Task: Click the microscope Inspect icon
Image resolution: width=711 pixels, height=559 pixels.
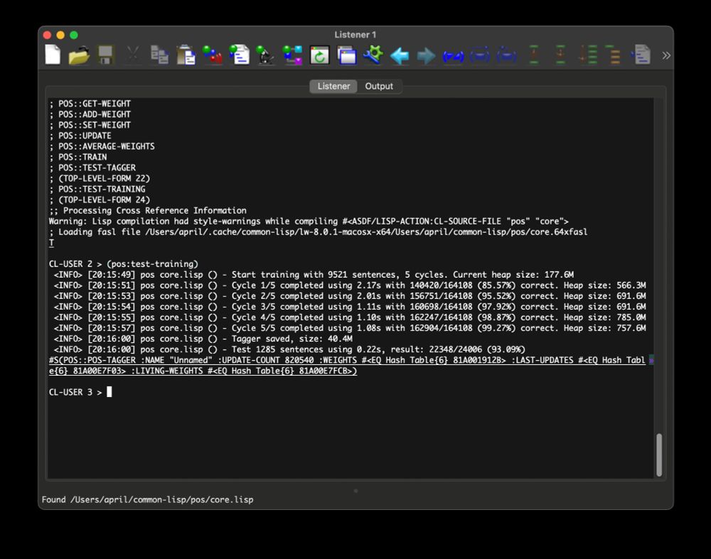Action: (265, 55)
